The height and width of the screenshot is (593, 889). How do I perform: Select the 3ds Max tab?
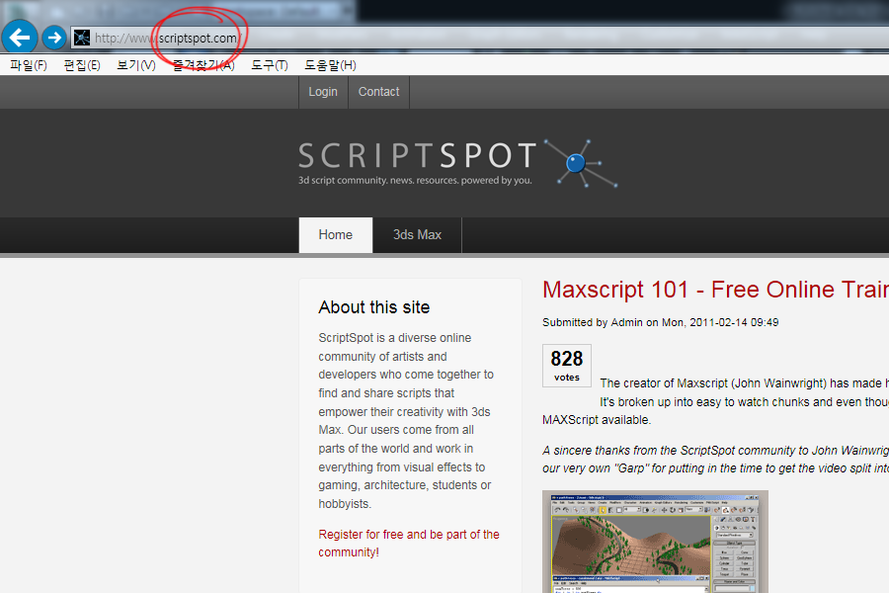[417, 235]
